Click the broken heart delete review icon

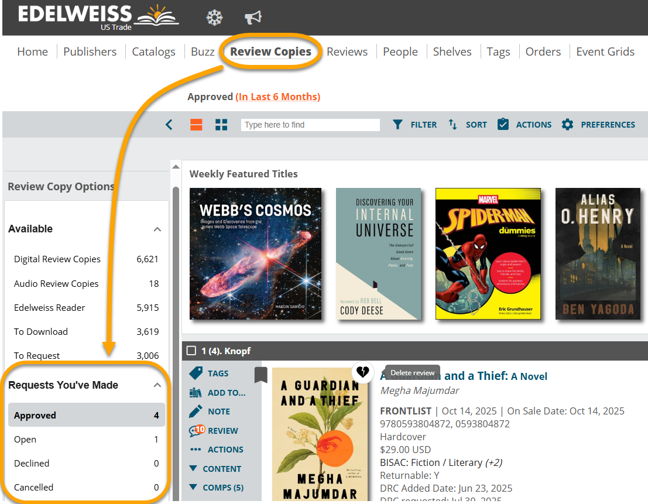[363, 372]
